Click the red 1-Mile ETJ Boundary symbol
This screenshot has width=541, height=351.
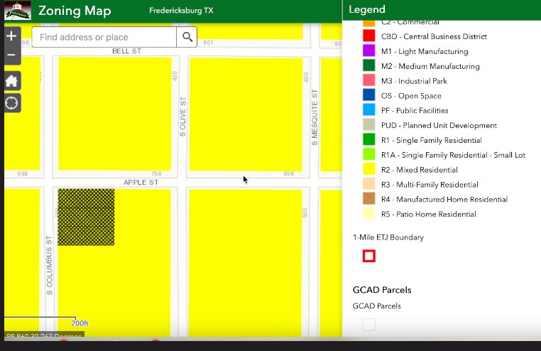tap(368, 256)
